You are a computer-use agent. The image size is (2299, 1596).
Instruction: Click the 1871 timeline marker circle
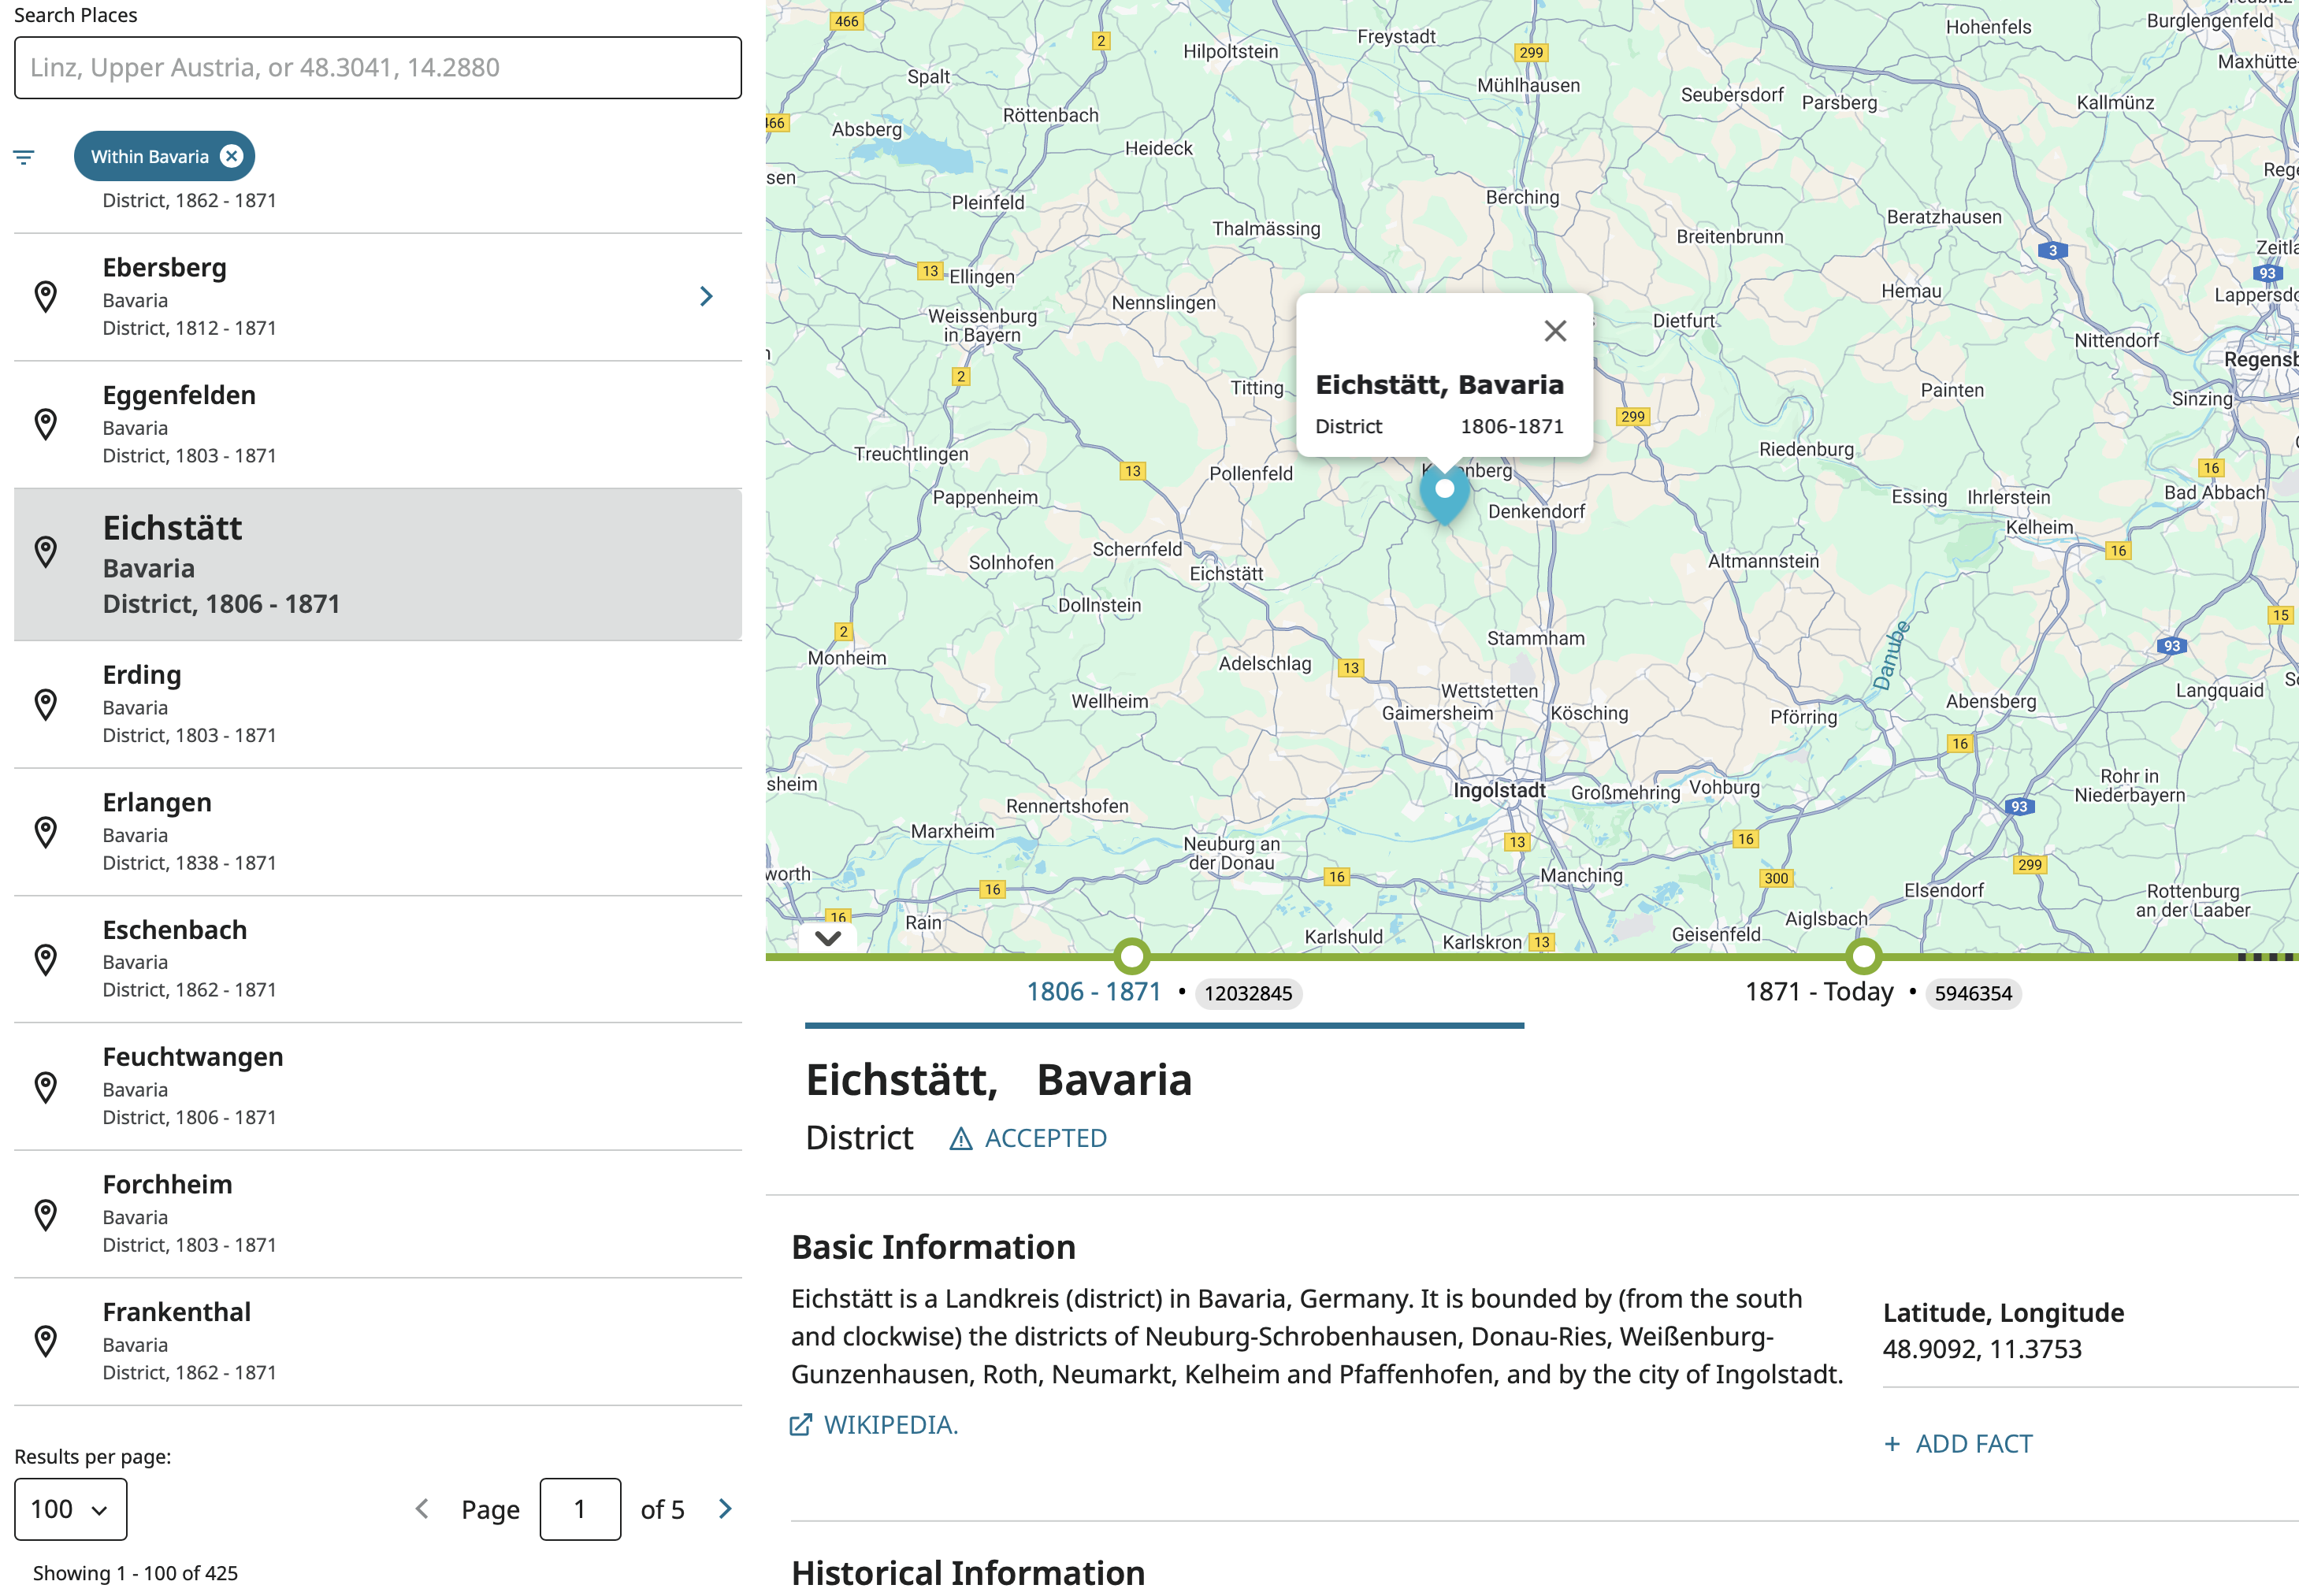click(x=1863, y=957)
